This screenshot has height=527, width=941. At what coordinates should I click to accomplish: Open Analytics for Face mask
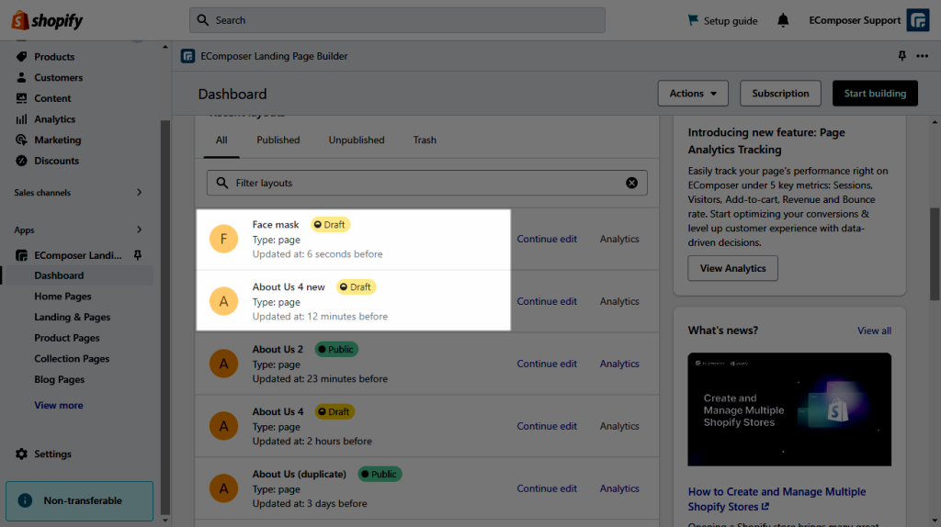coord(619,239)
